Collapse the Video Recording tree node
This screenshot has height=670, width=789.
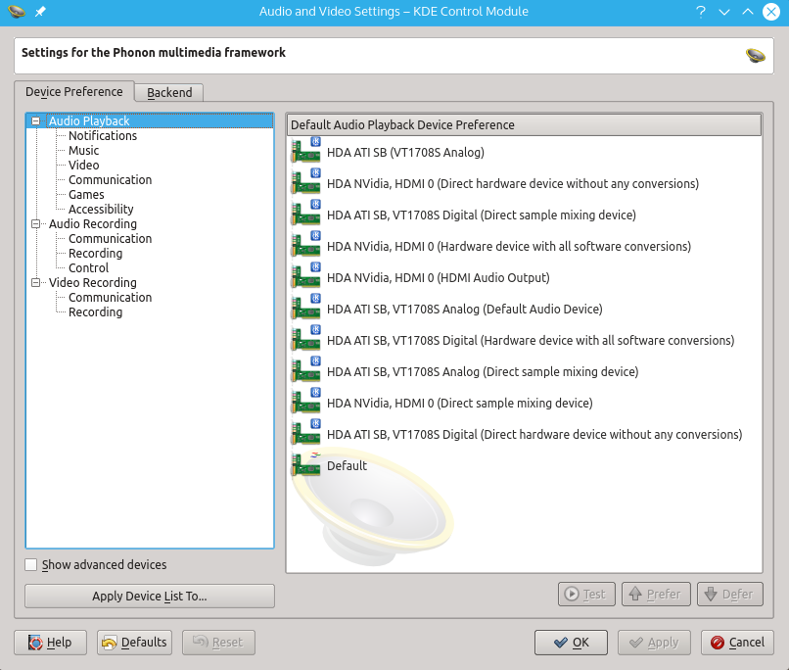tap(36, 283)
